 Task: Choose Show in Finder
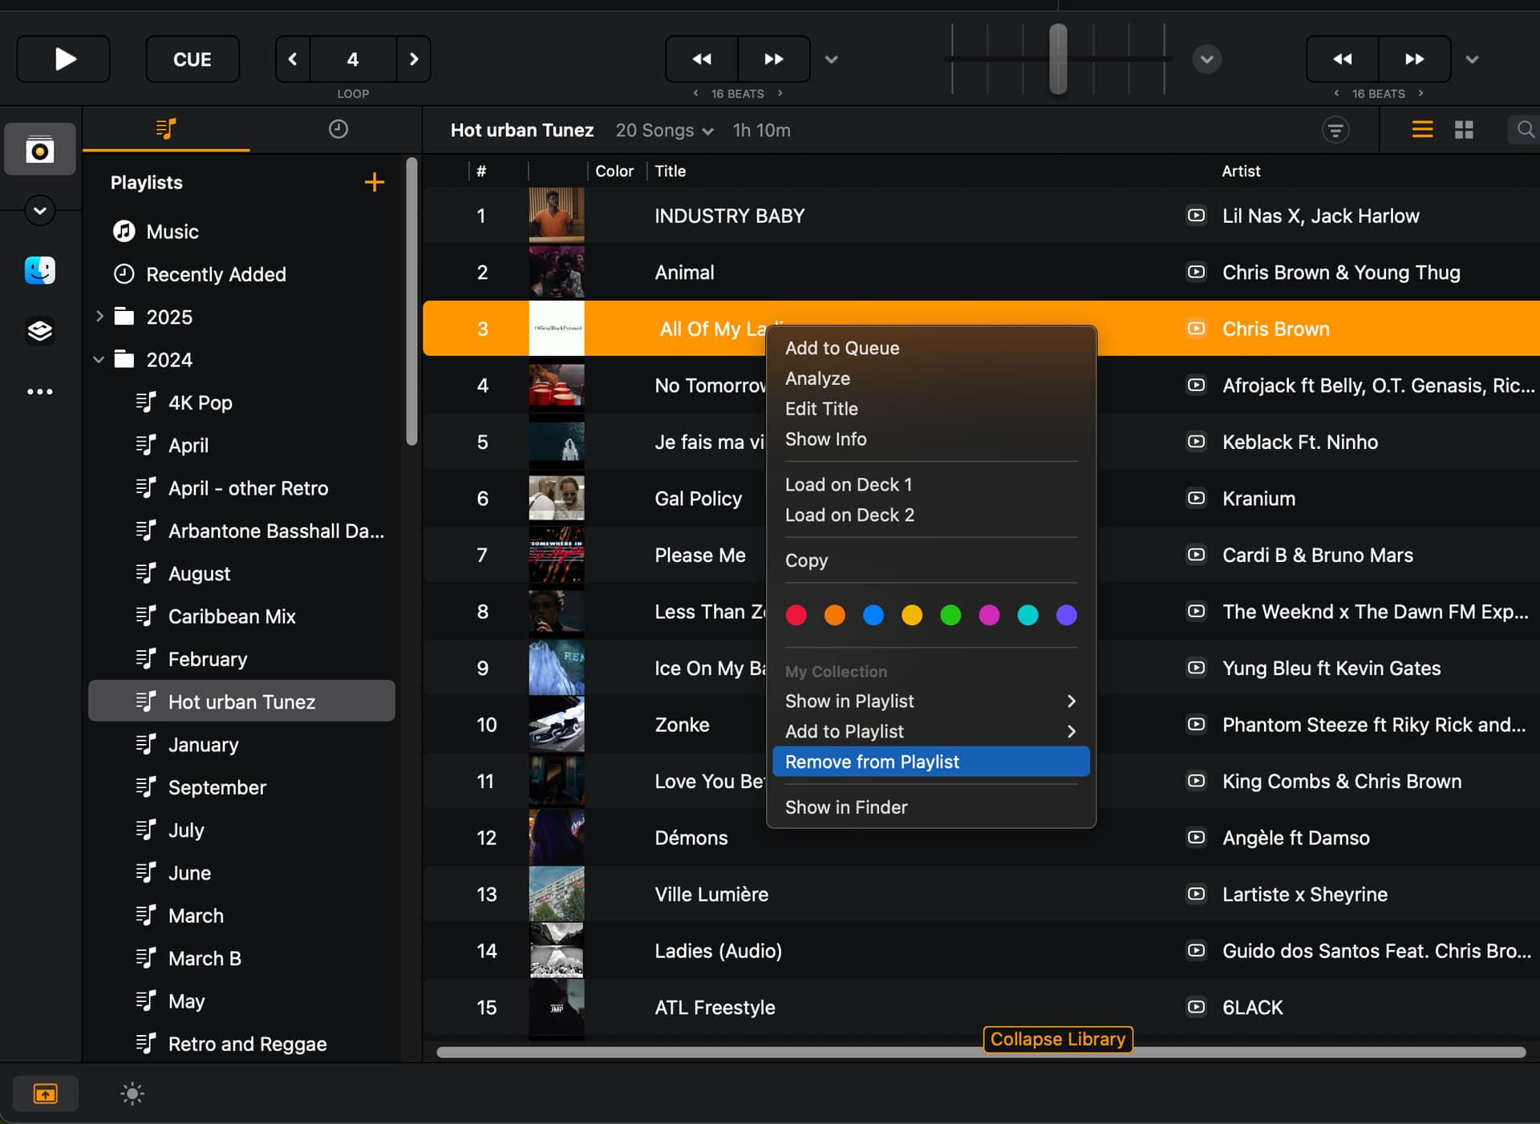point(930,807)
